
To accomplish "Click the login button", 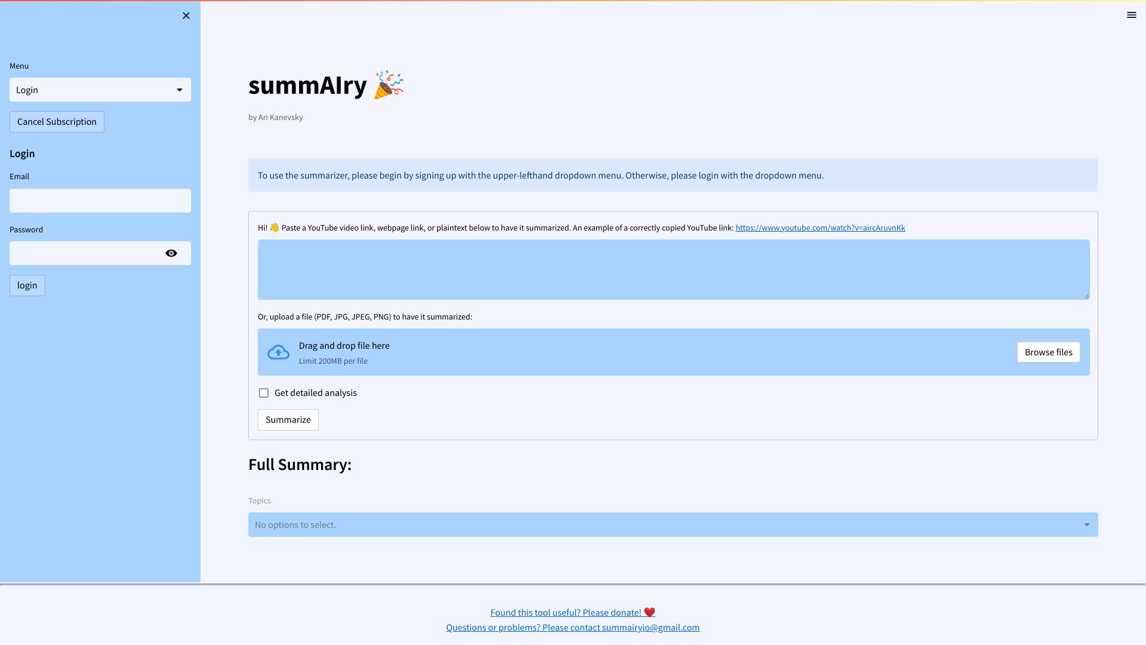I will click(27, 285).
